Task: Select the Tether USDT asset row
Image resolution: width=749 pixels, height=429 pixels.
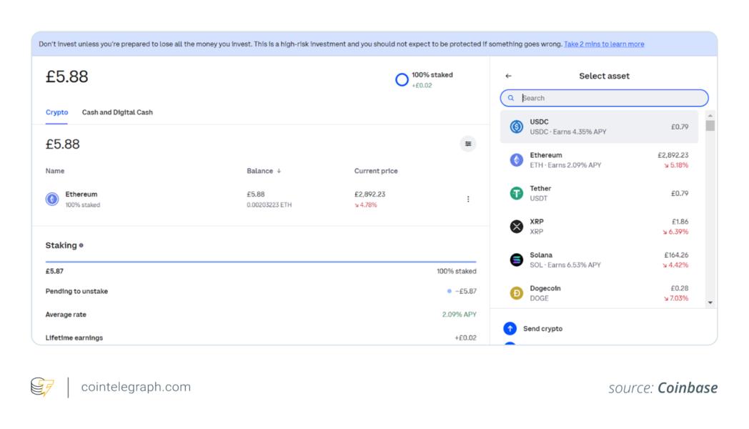Action: coord(599,193)
